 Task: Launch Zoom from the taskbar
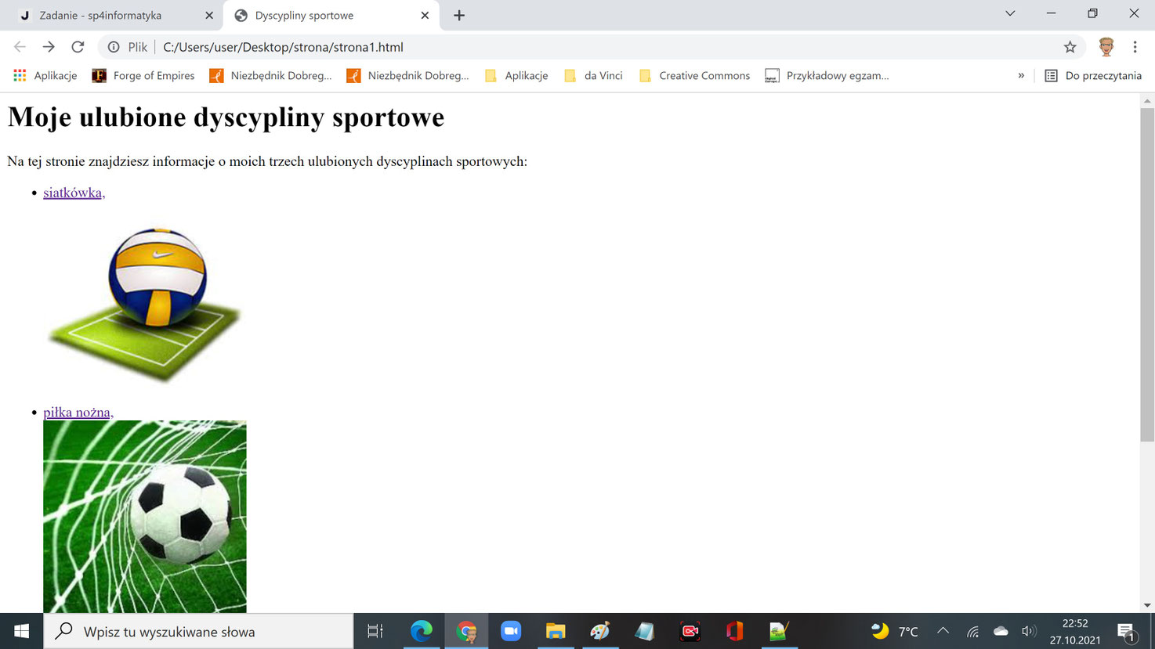pos(511,631)
